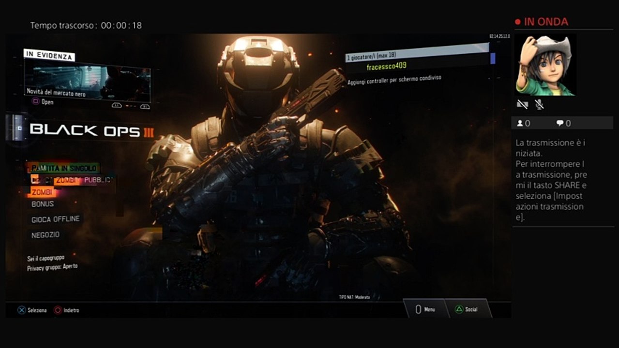
Task: Open the NEGOZIO store entry
Action: 45,235
